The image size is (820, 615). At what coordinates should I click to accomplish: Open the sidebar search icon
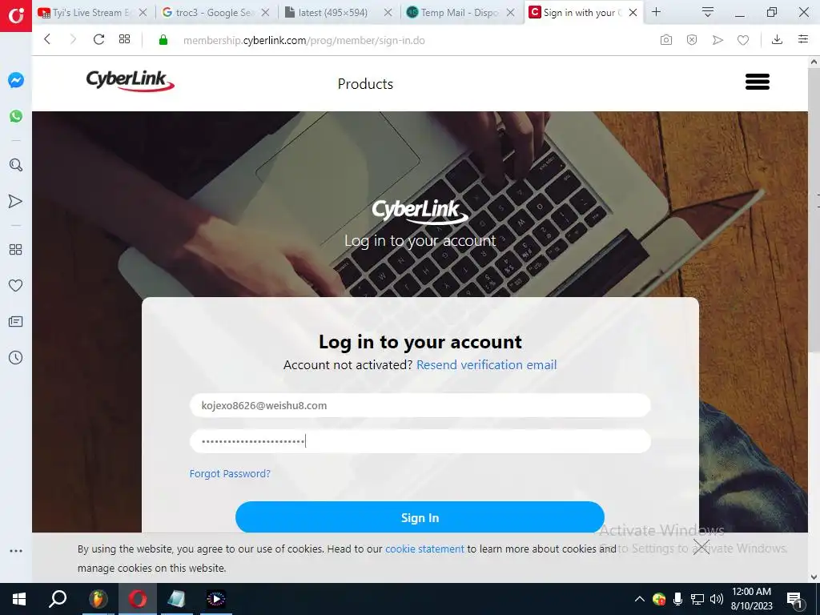point(16,165)
